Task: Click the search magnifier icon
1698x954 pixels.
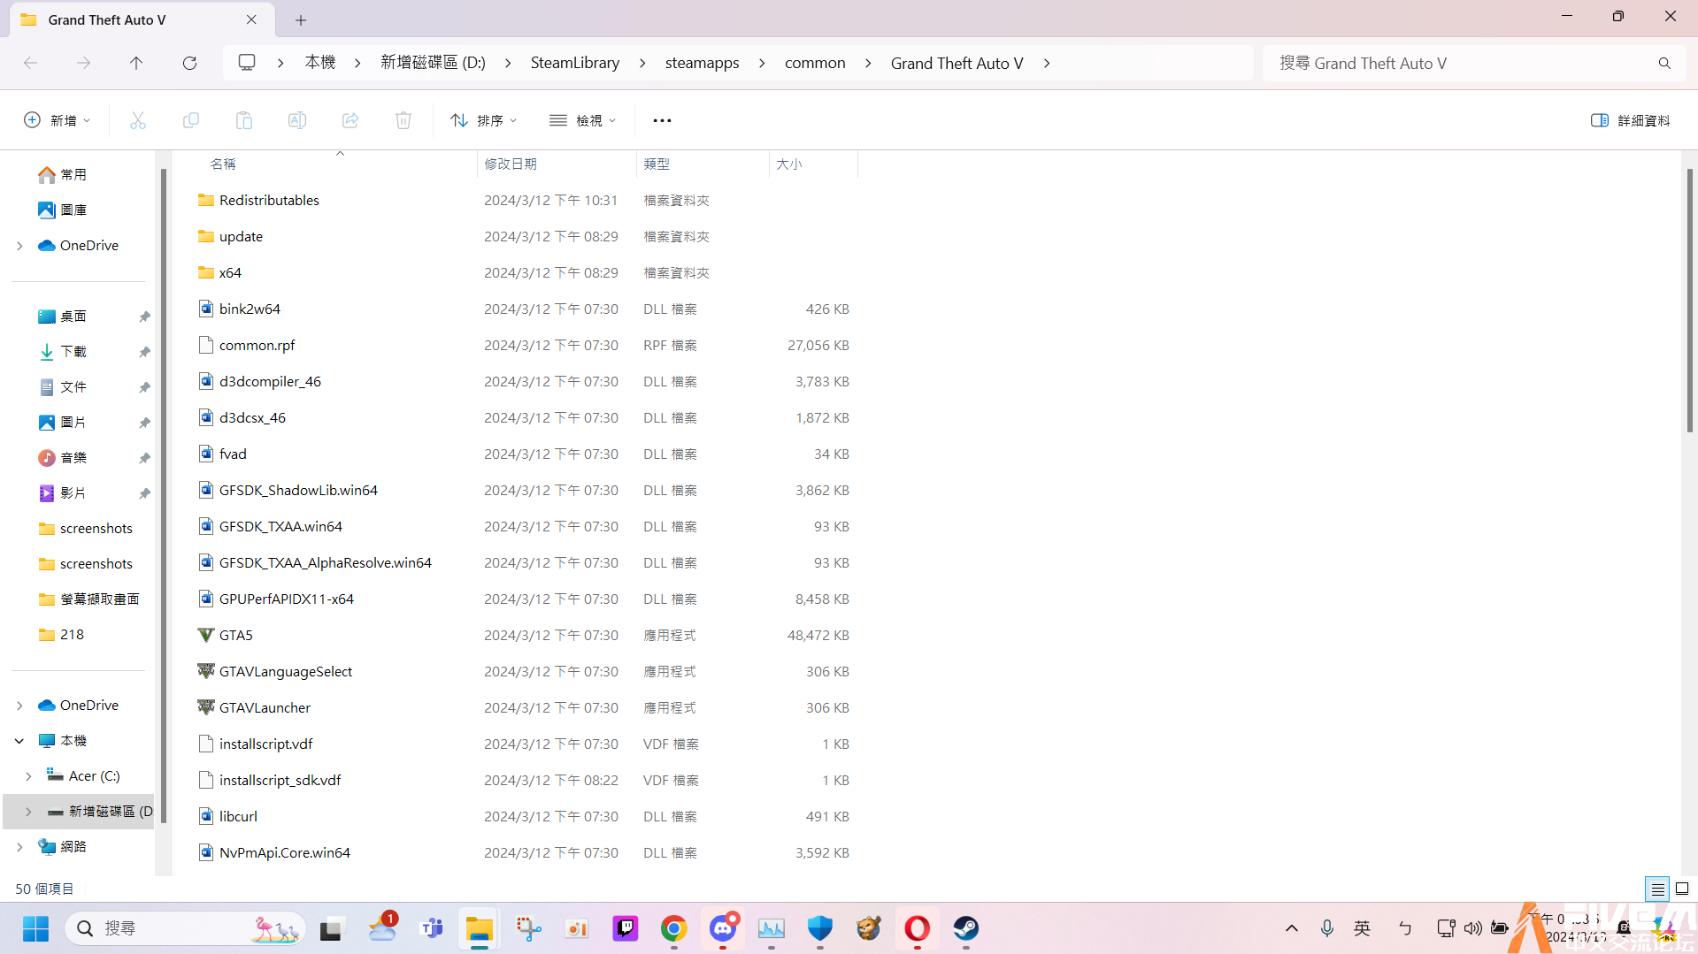Action: pyautogui.click(x=1664, y=63)
